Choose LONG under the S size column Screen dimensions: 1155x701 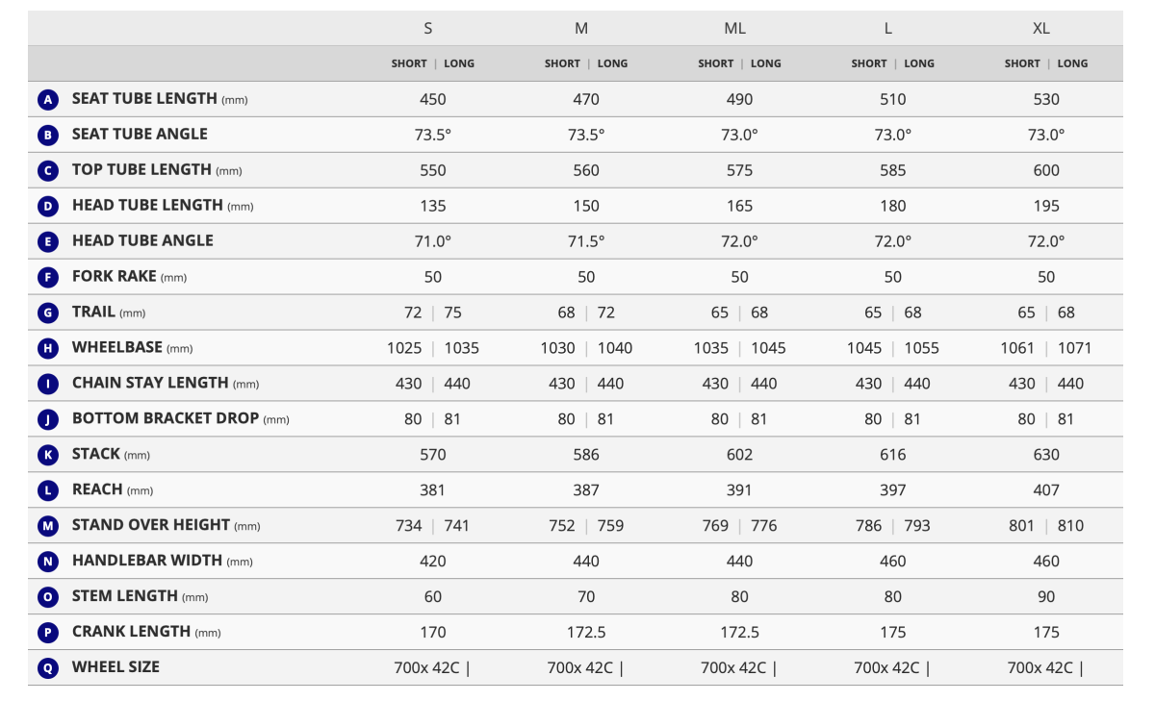(459, 63)
